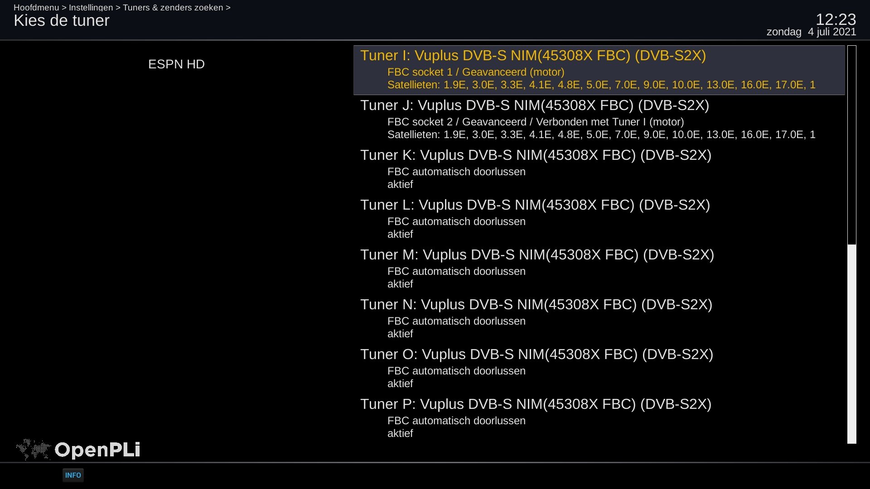The width and height of the screenshot is (870, 489).
Task: Click the scrollbar track's lower white section
Action: 852,344
